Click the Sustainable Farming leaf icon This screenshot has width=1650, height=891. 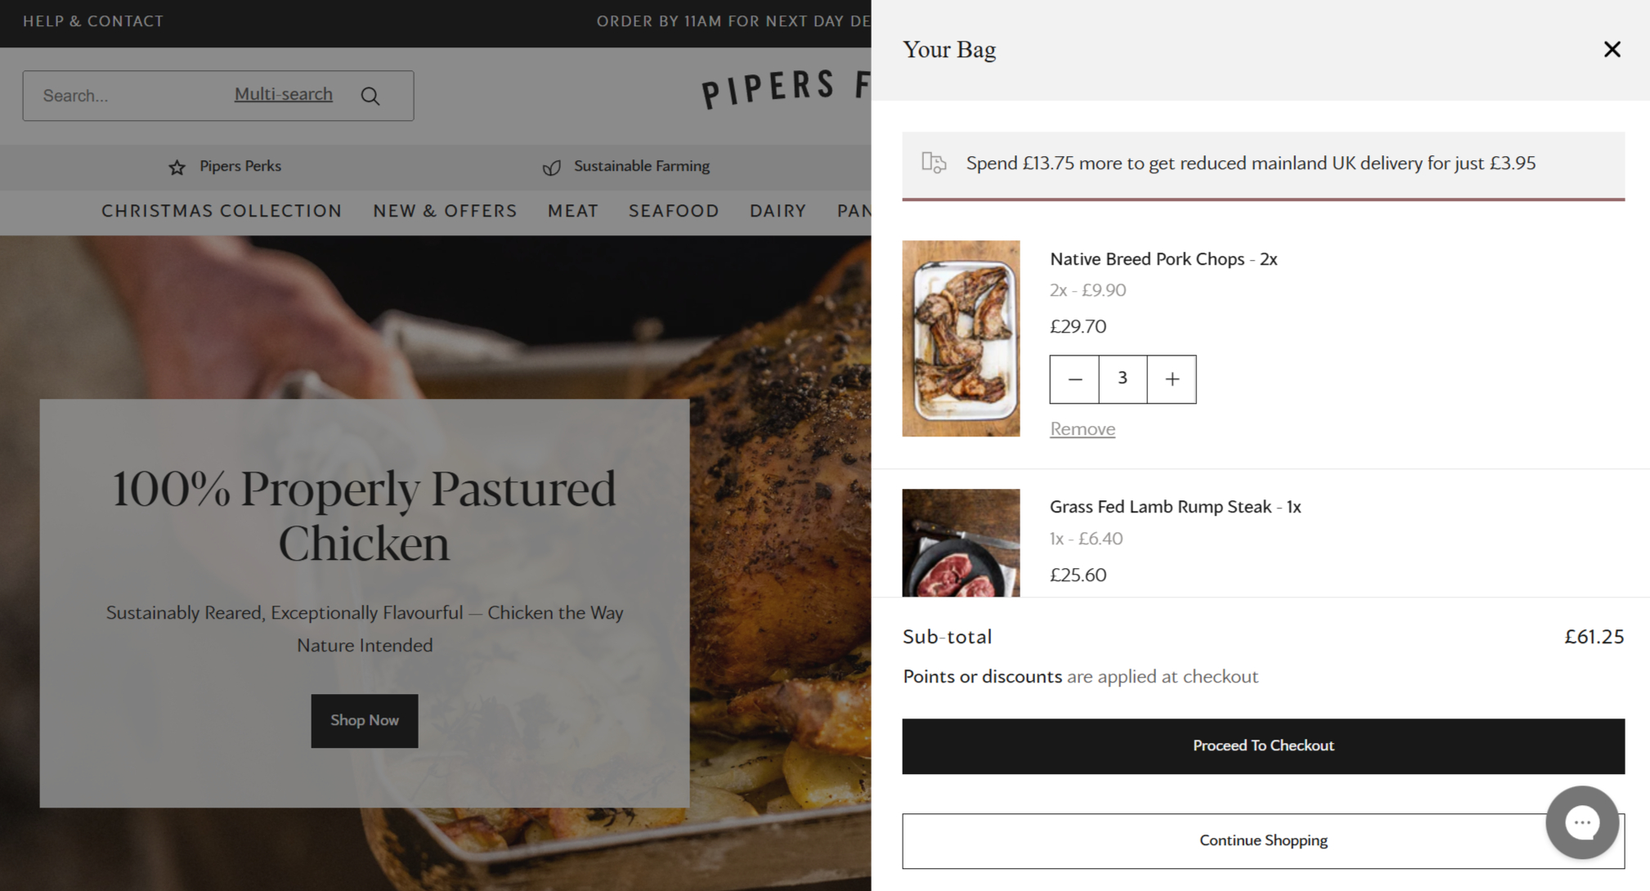(x=552, y=168)
